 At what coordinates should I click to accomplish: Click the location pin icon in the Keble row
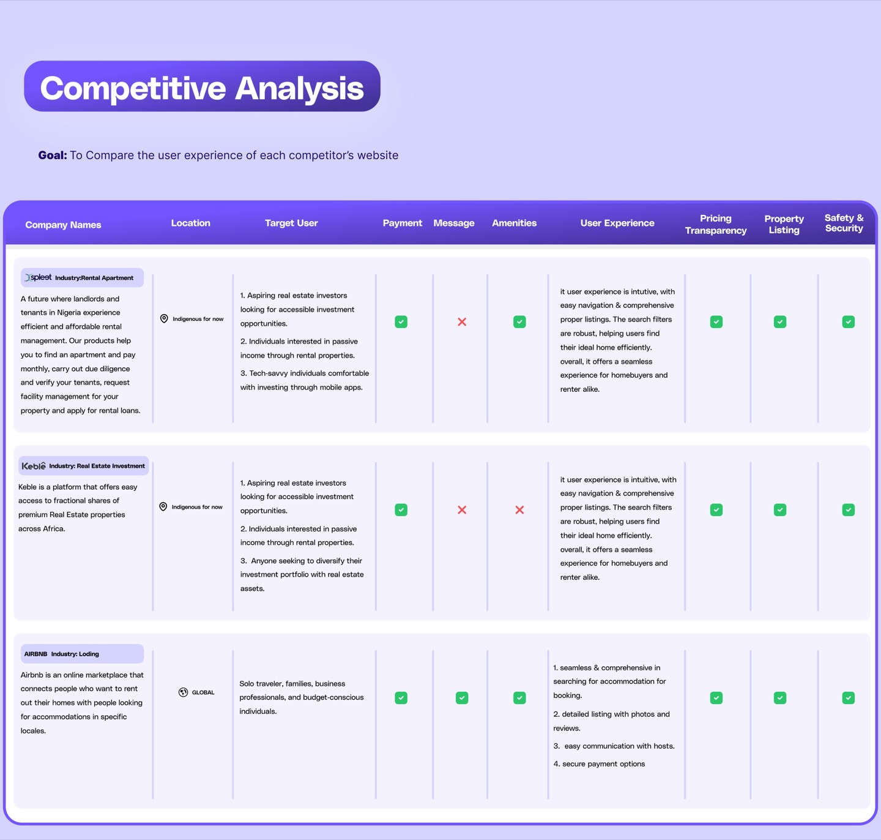[163, 507]
